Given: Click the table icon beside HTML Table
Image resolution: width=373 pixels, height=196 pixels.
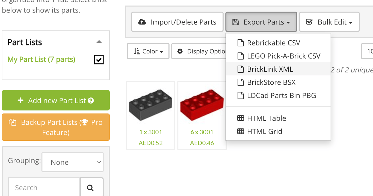Looking at the screenshot, I should [x=240, y=118].
